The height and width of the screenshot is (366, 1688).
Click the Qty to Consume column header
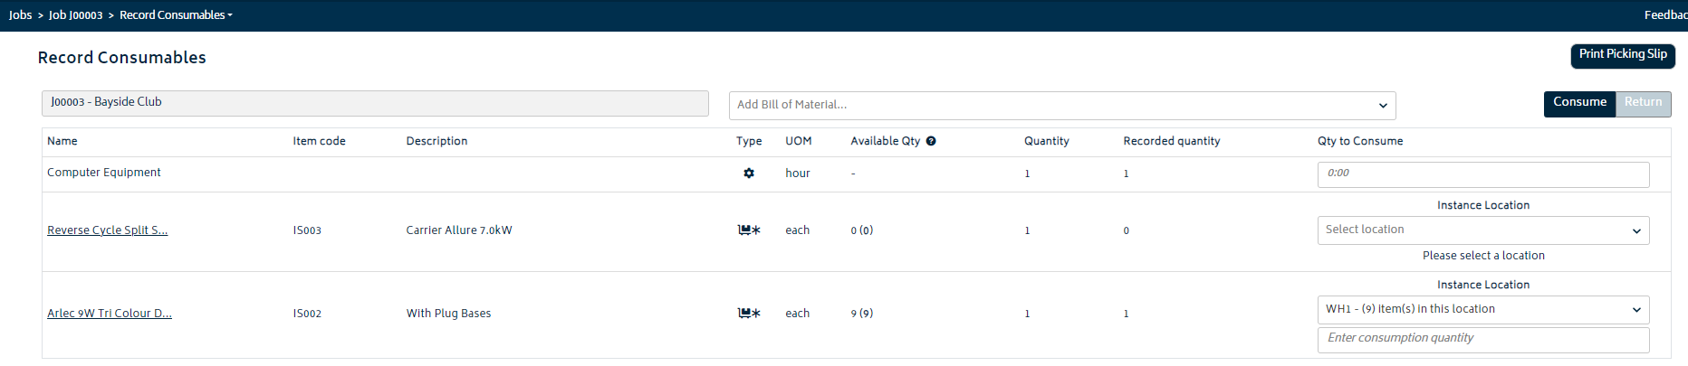point(1360,141)
